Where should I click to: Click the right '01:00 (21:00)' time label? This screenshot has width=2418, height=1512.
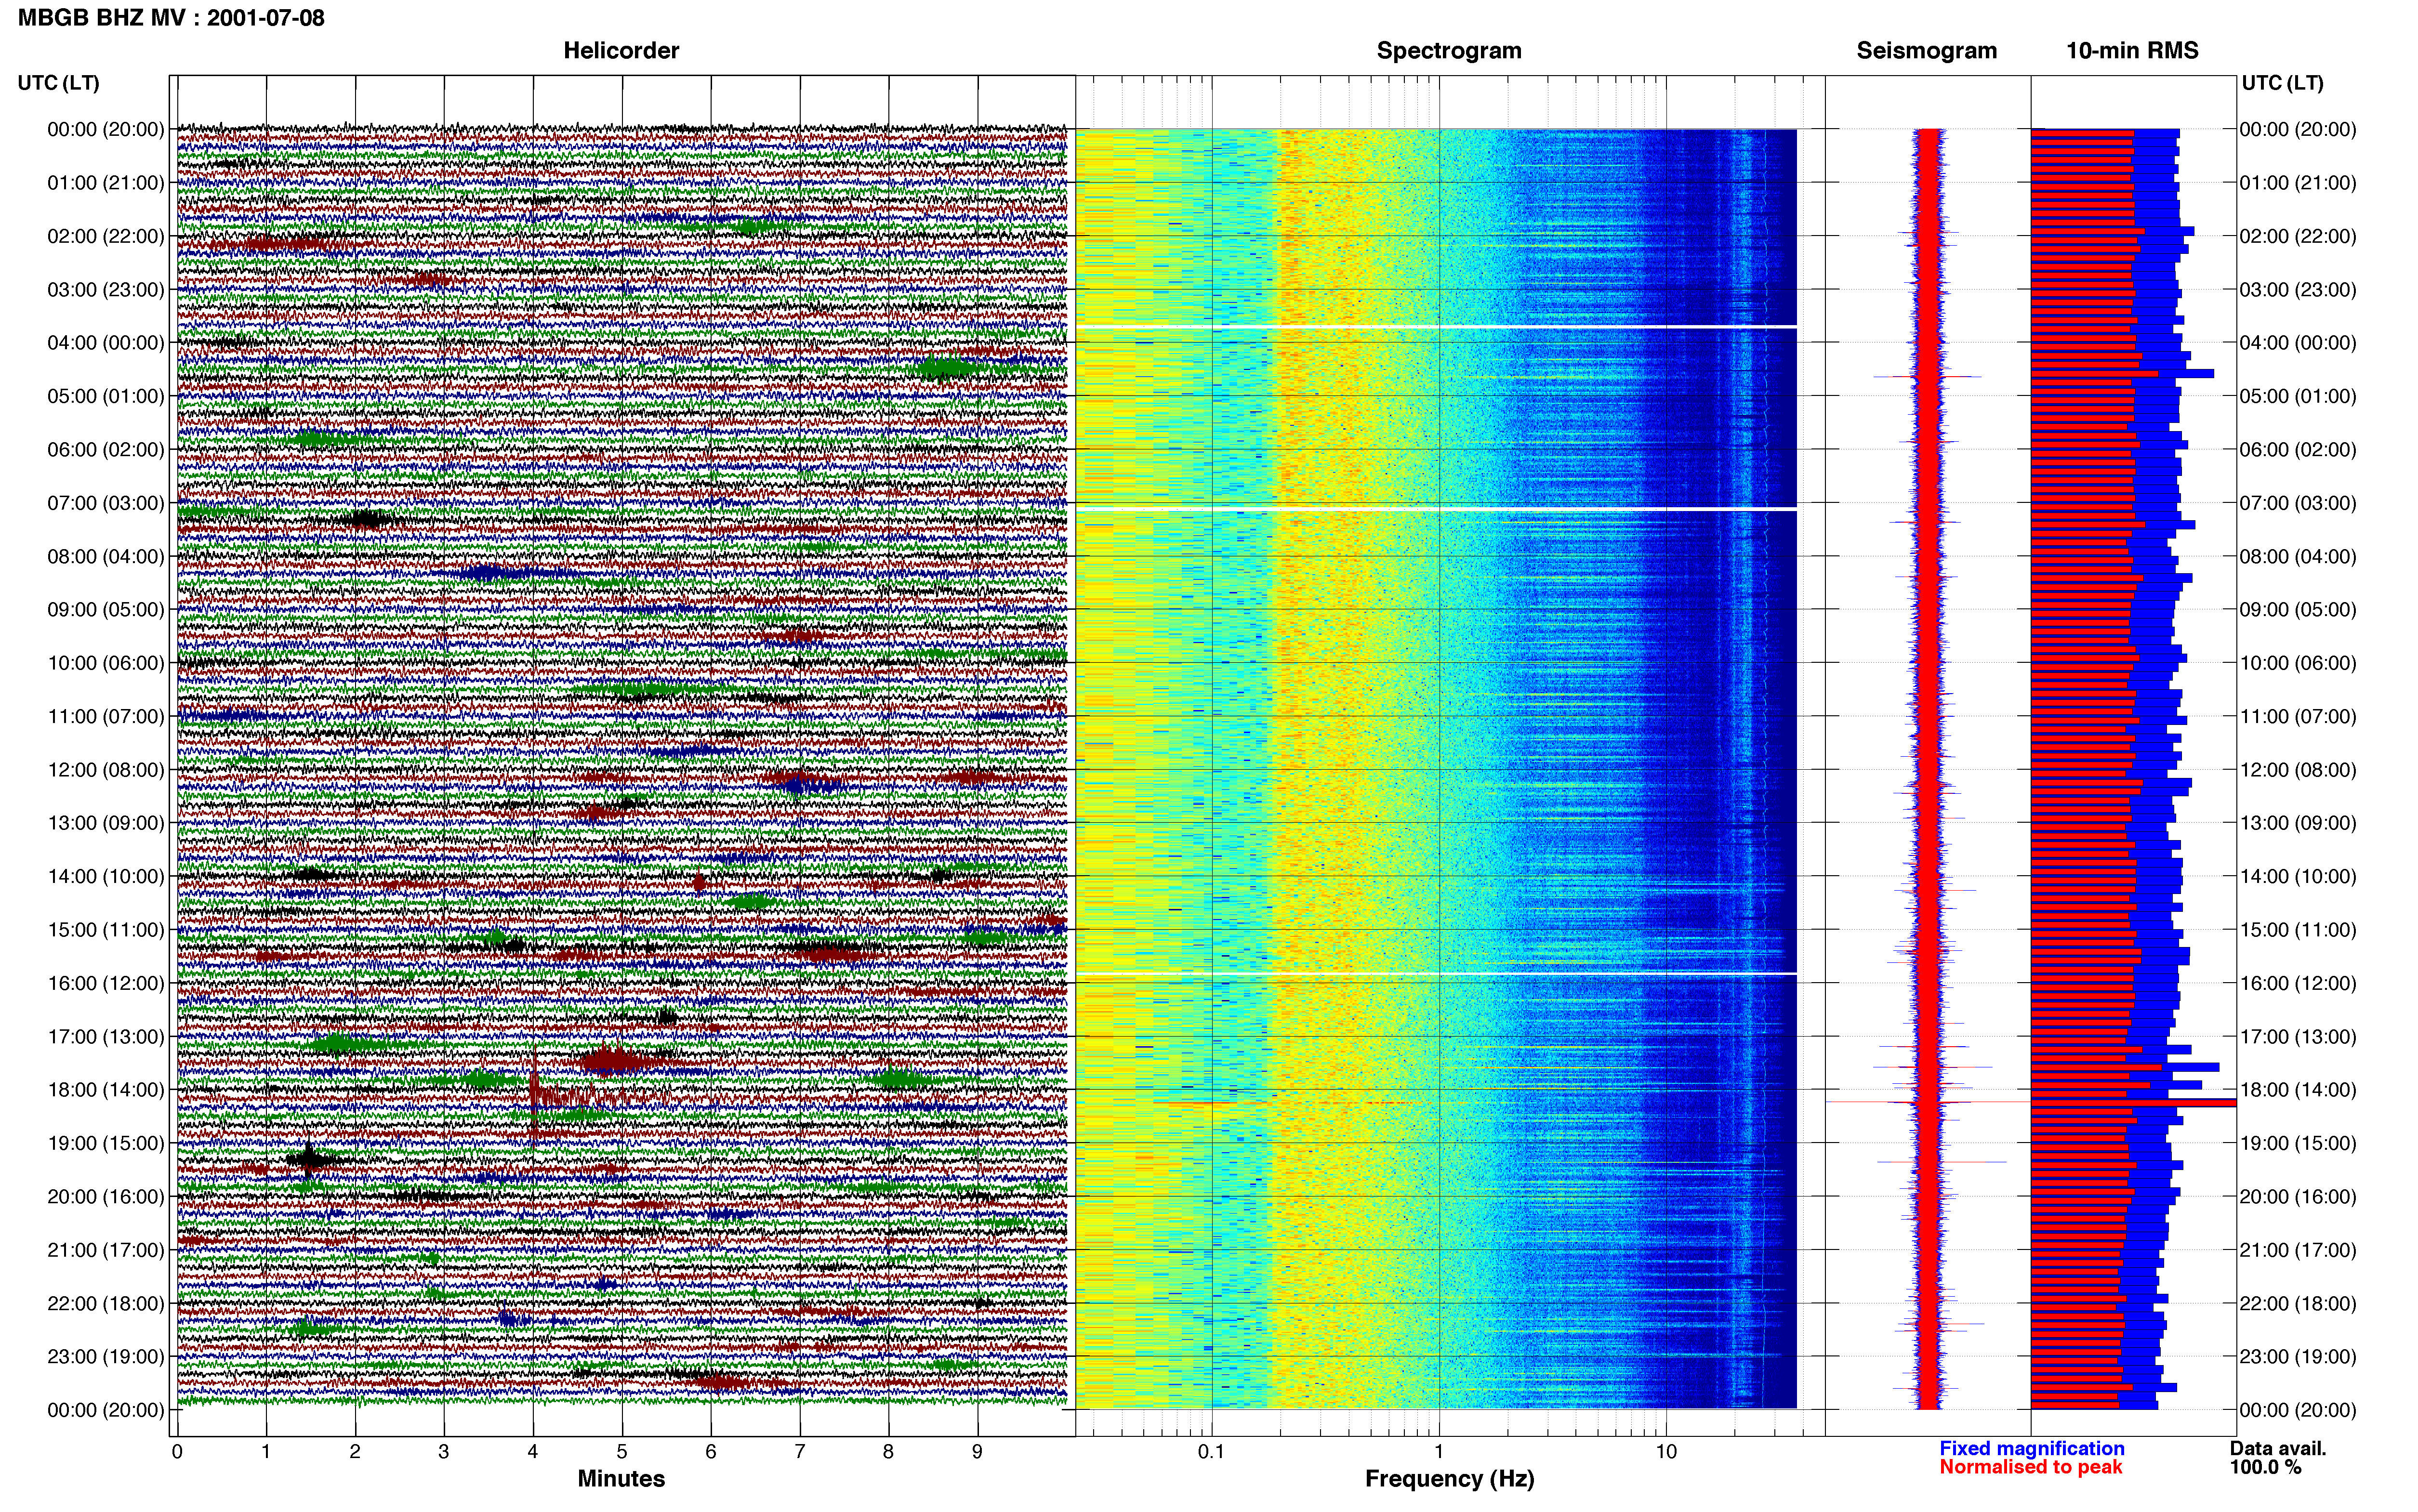point(2298,183)
